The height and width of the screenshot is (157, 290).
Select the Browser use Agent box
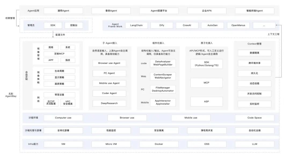tap(109, 63)
